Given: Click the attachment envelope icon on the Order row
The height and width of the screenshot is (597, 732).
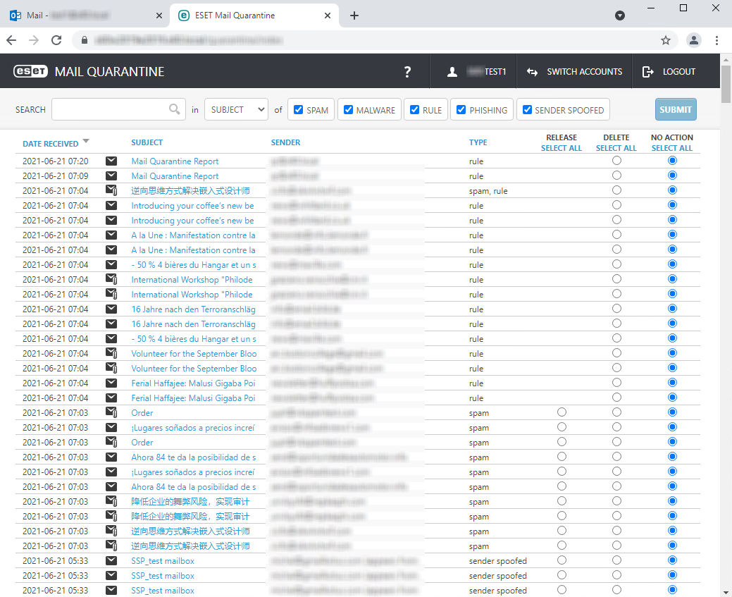Looking at the screenshot, I should tap(111, 412).
